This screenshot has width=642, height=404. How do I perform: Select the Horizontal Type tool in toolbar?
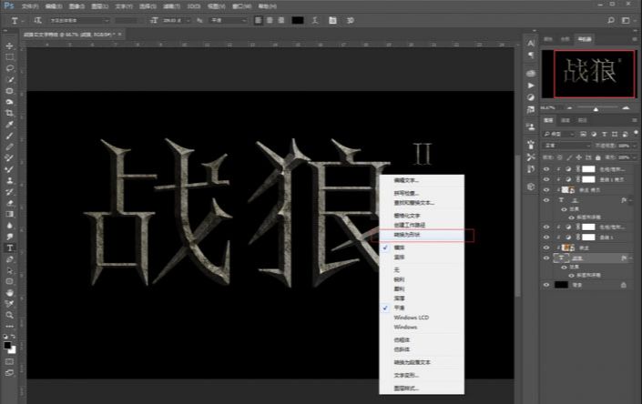point(9,247)
